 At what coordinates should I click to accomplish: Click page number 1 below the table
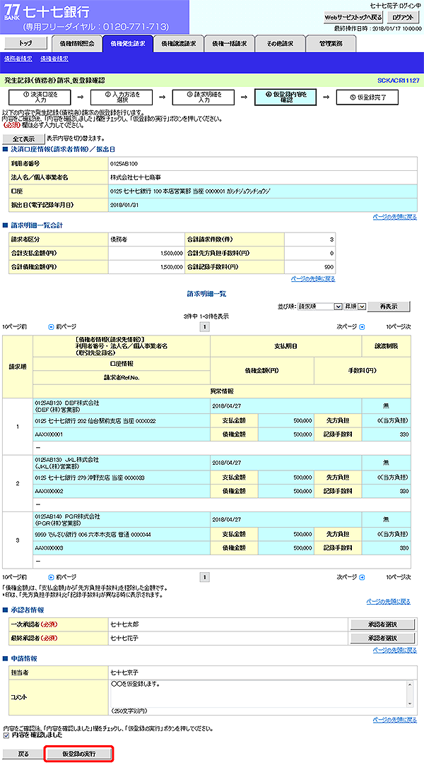(x=205, y=578)
